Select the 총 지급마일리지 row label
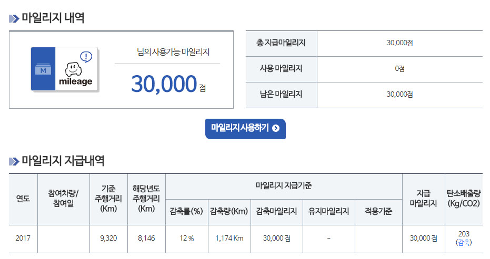Image resolution: width=490 pixels, height=259 pixels. [281, 43]
